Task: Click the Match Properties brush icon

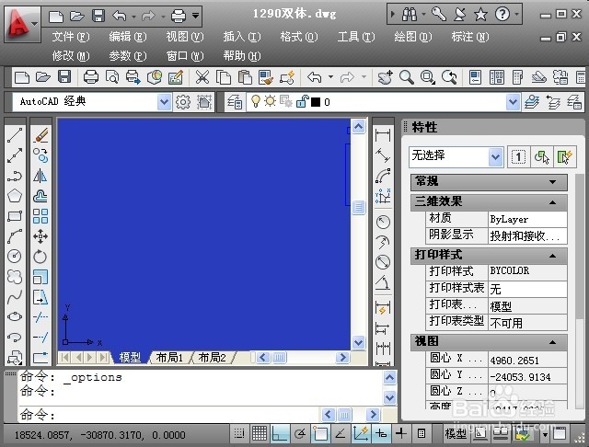Action: tap(266, 77)
